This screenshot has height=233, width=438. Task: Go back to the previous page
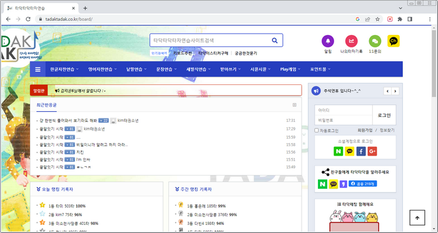8,19
